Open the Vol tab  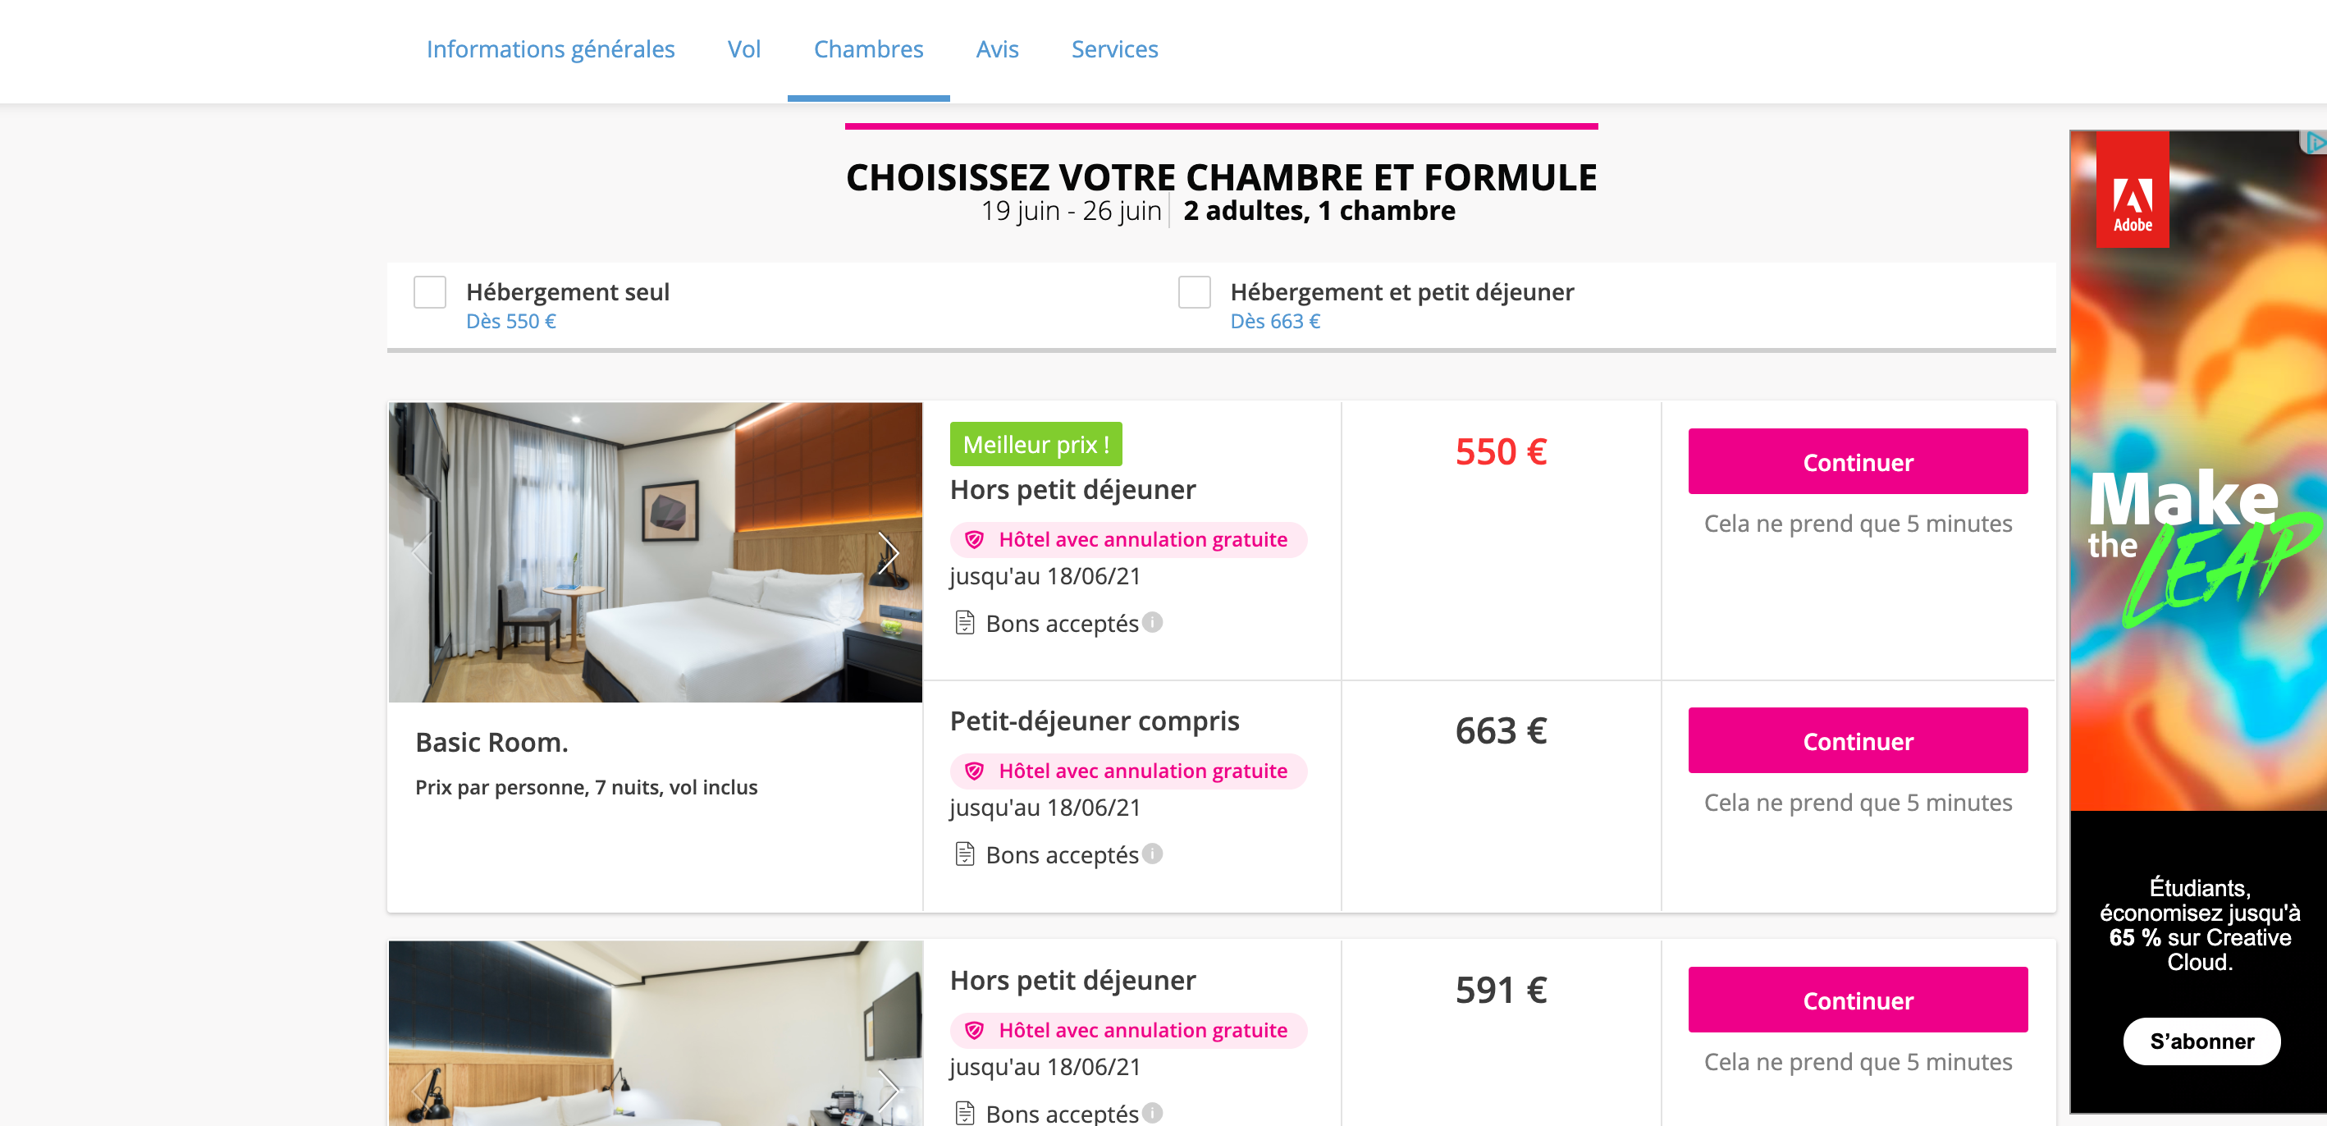743,48
